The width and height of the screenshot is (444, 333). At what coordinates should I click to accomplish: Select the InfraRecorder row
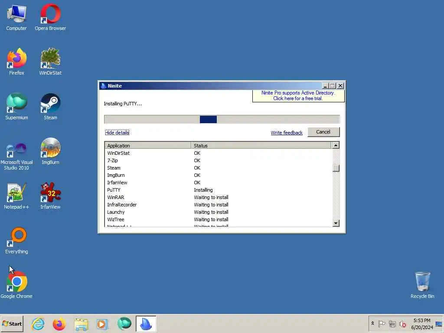point(218,205)
